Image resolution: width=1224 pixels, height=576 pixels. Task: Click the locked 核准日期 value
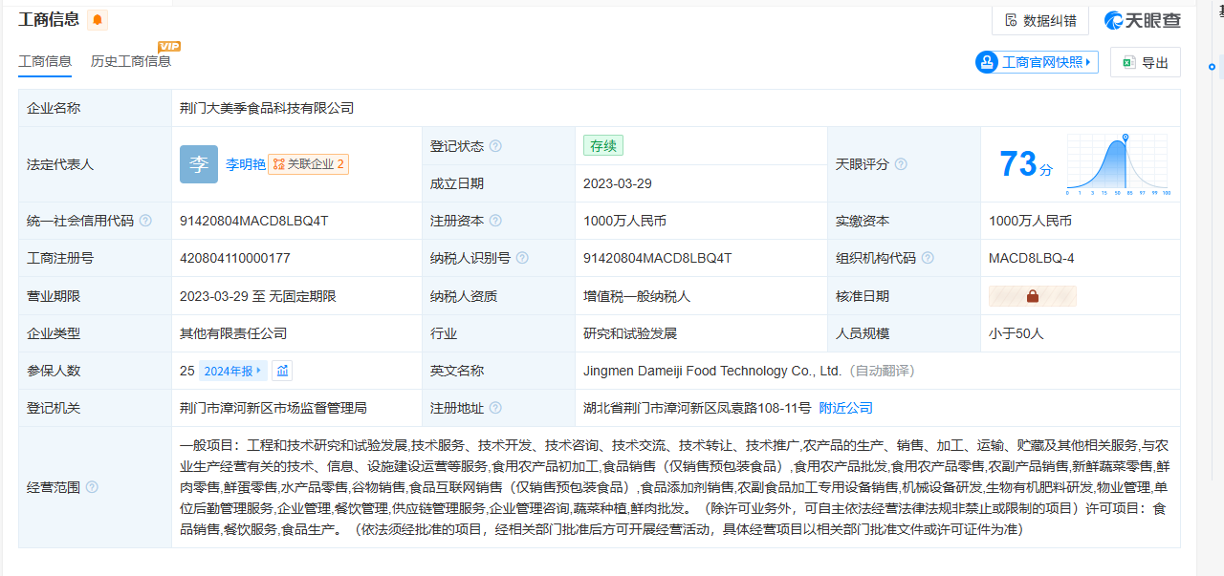tap(1032, 296)
